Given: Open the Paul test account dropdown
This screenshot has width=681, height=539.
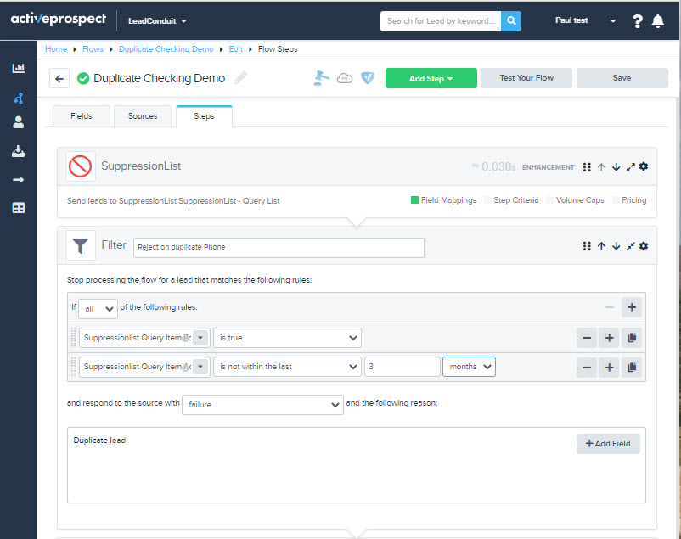Looking at the screenshot, I should [585, 20].
